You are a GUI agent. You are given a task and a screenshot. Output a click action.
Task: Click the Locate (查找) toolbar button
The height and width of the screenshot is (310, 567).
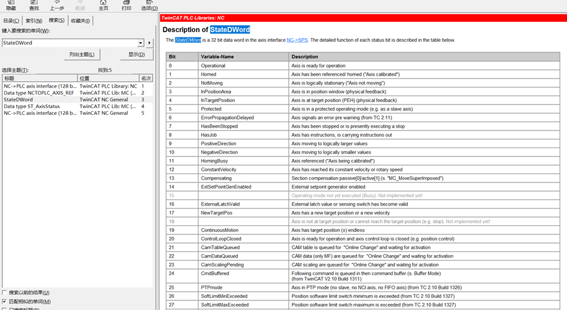tap(34, 5)
